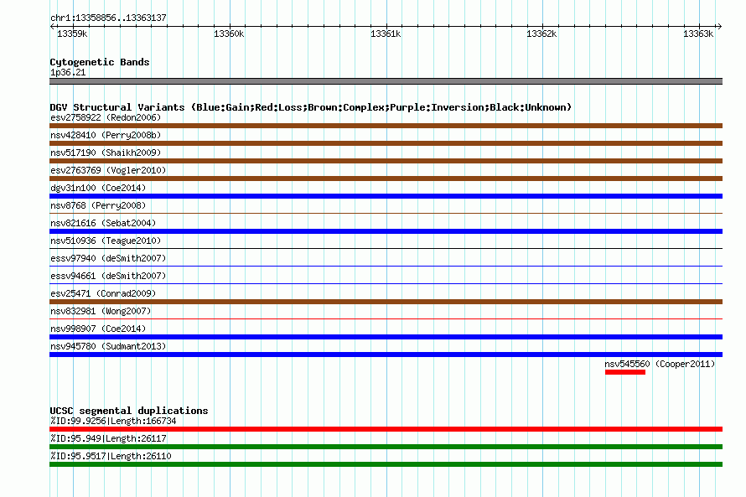Click the 13363k ruler label
The image size is (746, 497).
(x=698, y=34)
